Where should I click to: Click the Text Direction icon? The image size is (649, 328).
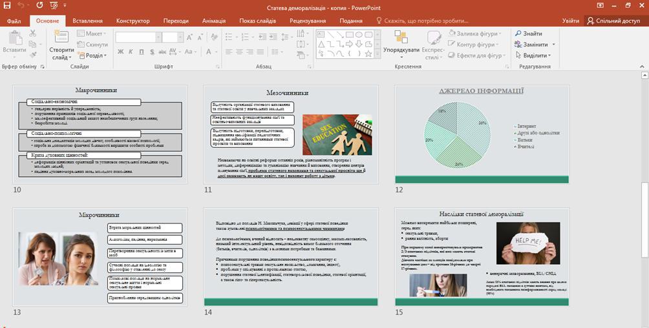click(x=302, y=34)
